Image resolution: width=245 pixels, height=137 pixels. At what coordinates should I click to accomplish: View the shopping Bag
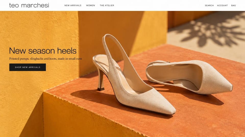pos(234,5)
